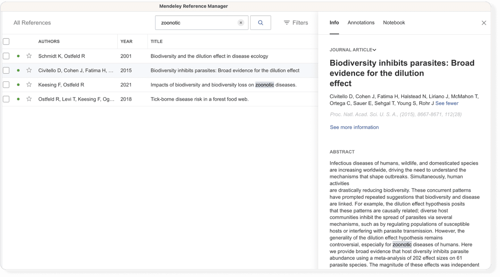
Task: Click the See more information link
Action: (354, 127)
